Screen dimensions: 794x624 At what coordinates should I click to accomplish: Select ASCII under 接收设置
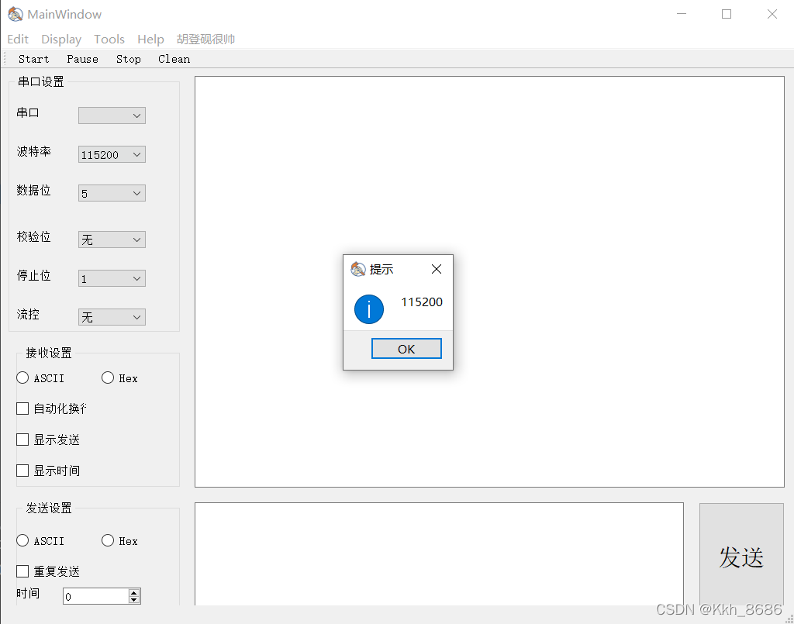(40, 378)
